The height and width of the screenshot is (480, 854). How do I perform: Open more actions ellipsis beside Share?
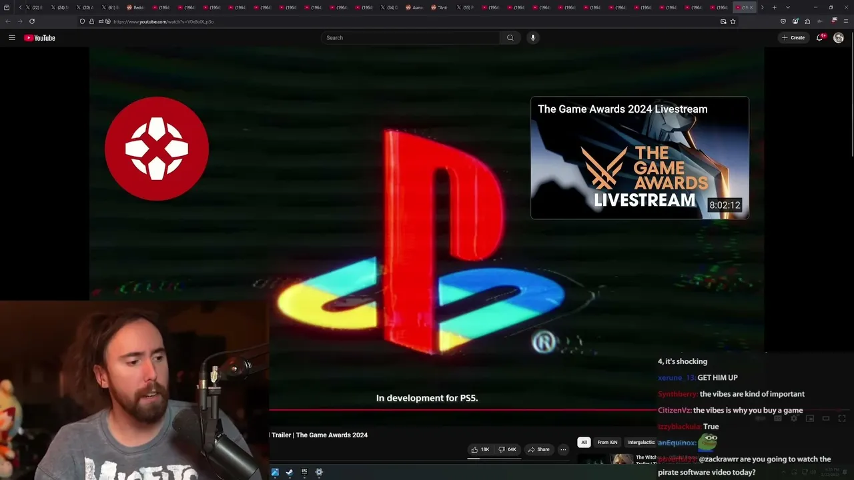[x=563, y=449]
